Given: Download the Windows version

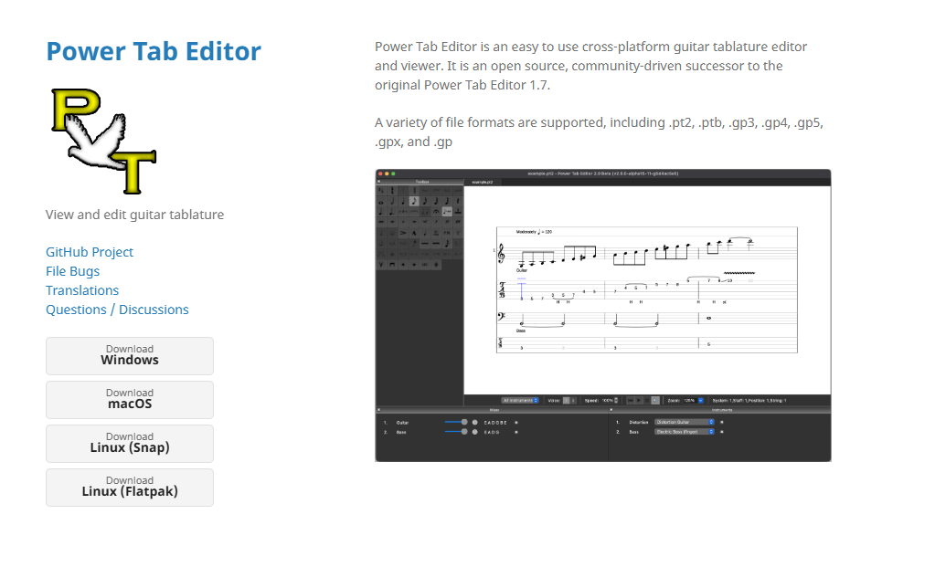Looking at the screenshot, I should (x=130, y=356).
